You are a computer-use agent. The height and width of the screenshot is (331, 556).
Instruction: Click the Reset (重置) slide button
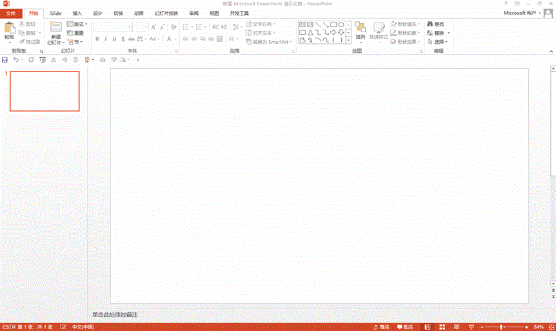coord(75,33)
